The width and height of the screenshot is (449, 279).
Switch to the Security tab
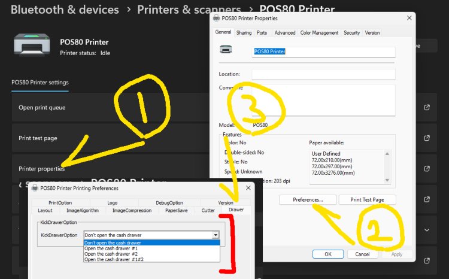point(351,33)
